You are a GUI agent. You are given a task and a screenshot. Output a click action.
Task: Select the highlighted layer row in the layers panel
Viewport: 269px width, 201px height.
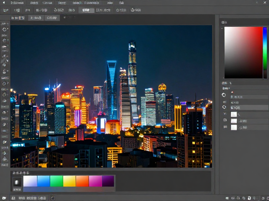tap(249, 108)
